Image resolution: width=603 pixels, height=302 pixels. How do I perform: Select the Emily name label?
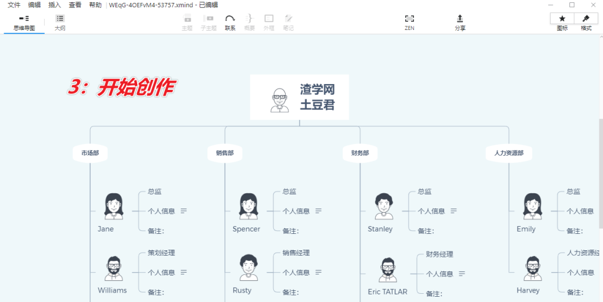(x=526, y=229)
